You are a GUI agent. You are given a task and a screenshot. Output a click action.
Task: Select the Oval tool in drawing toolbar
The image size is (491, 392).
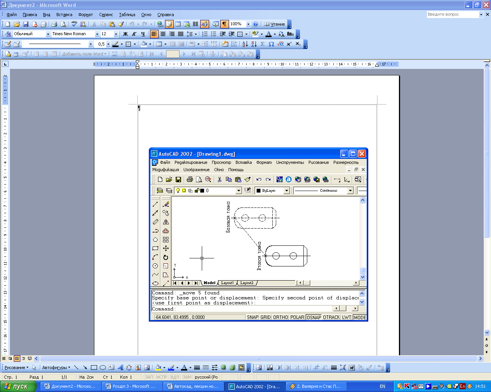pyautogui.click(x=102, y=367)
